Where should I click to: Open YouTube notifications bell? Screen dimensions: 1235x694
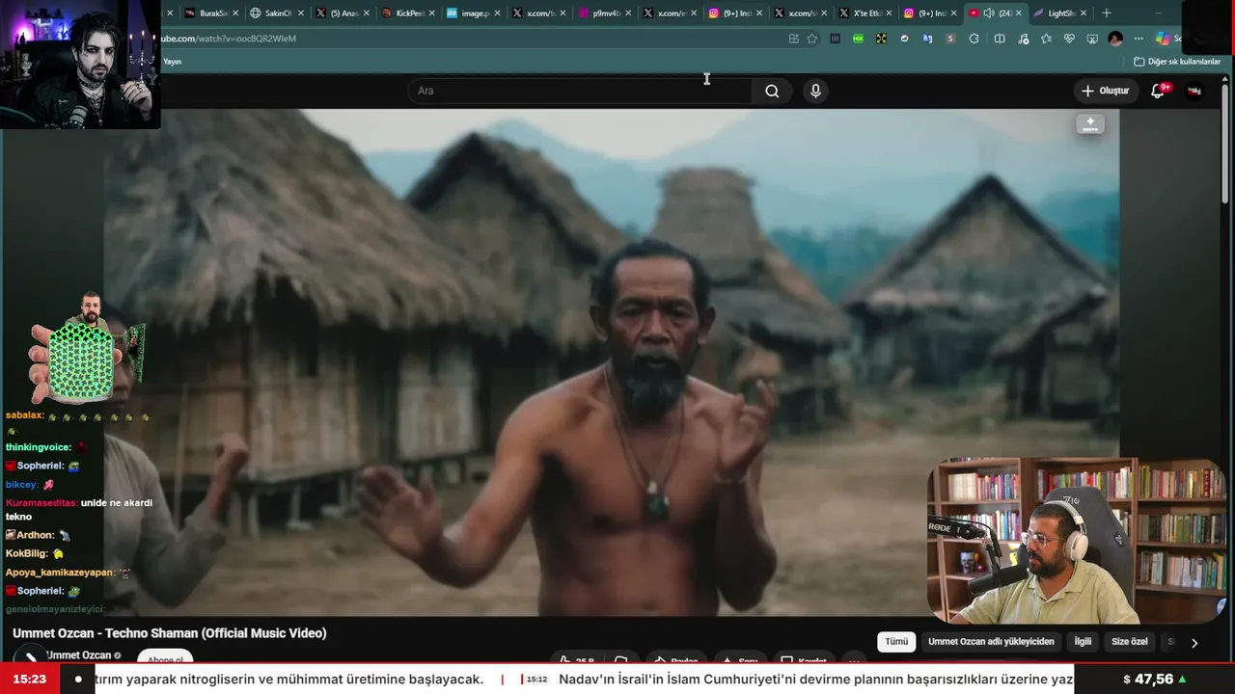click(1158, 91)
